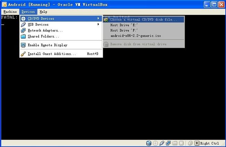Click mouse integration status bar icon
The height and width of the screenshot is (147, 226).
191,143
